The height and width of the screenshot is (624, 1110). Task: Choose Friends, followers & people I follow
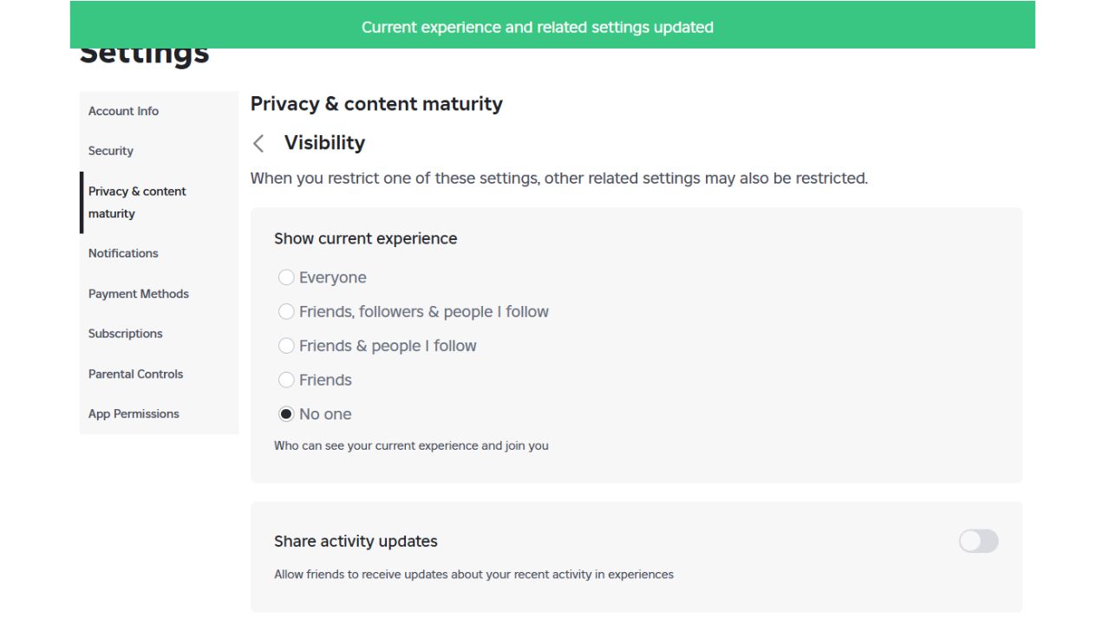coord(286,311)
